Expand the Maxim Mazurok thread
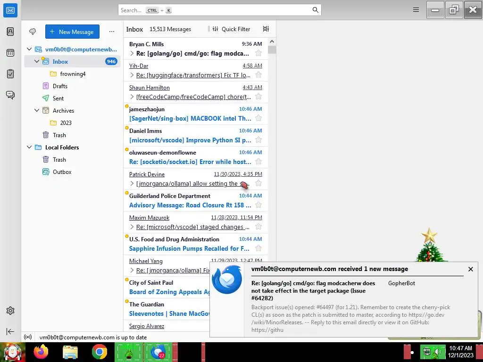 click(x=132, y=227)
